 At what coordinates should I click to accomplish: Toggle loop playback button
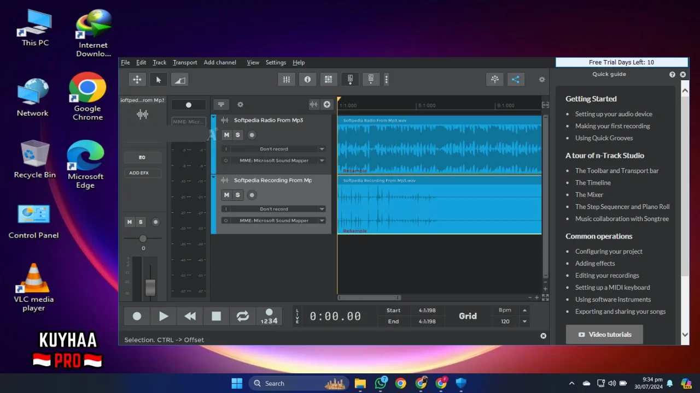tap(242, 316)
